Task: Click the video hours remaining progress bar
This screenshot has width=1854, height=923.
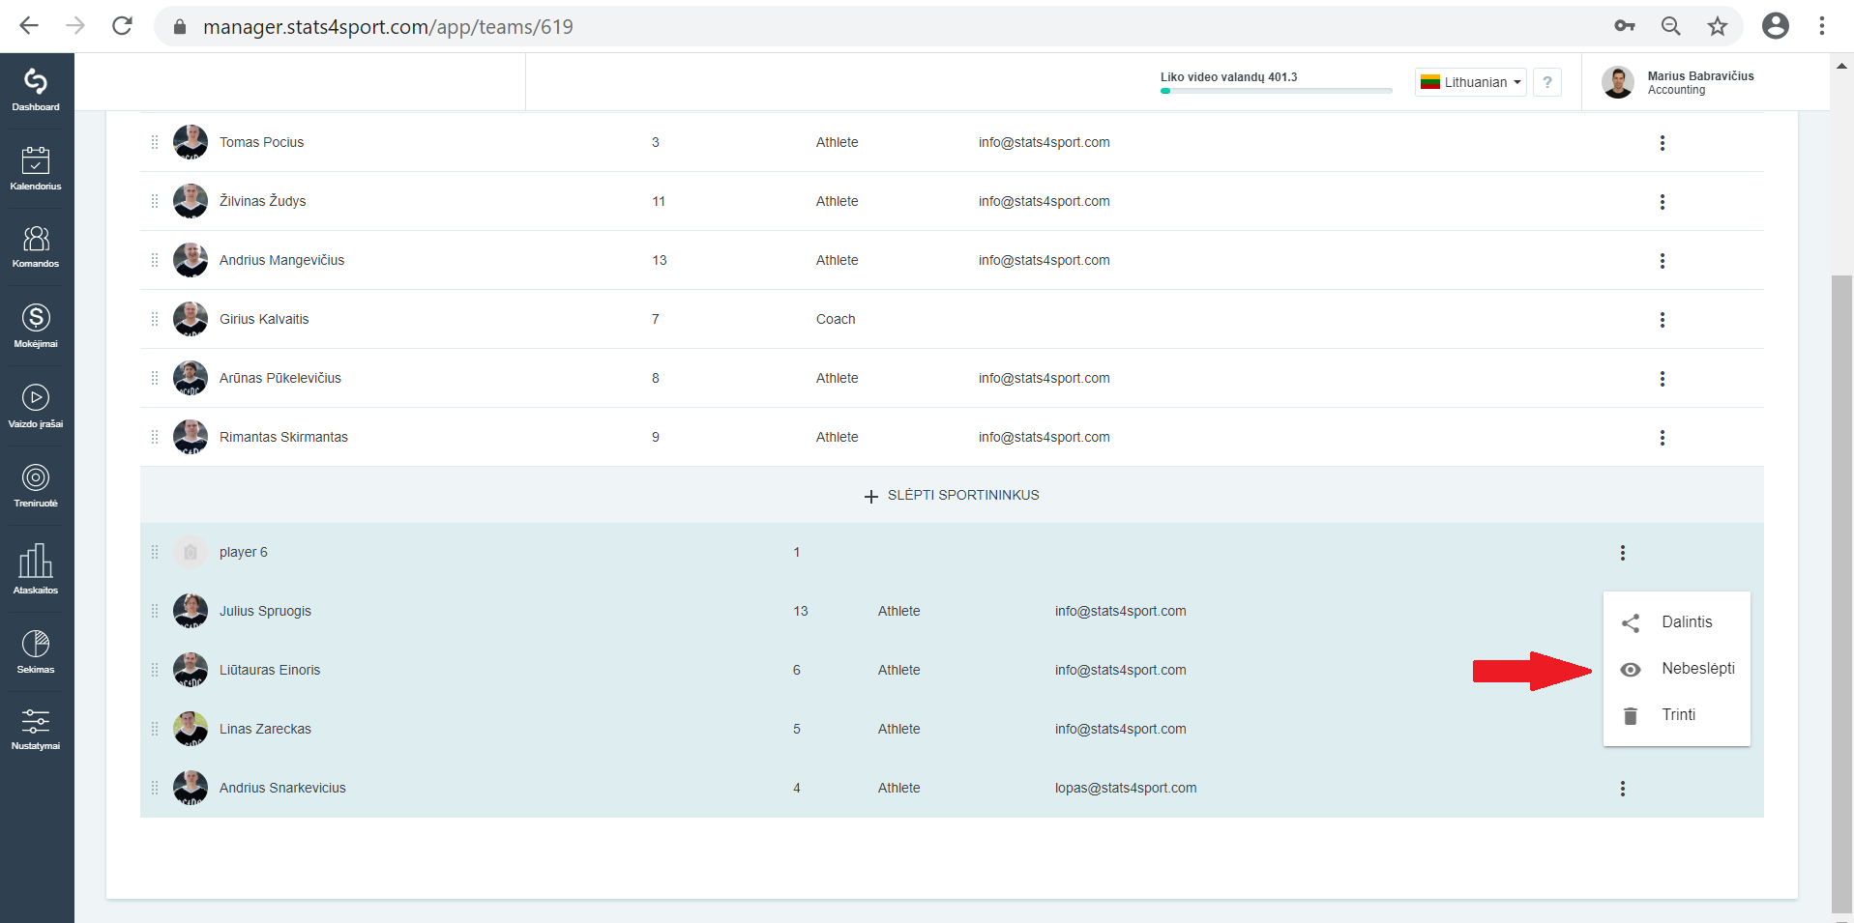Action: pos(1277,91)
